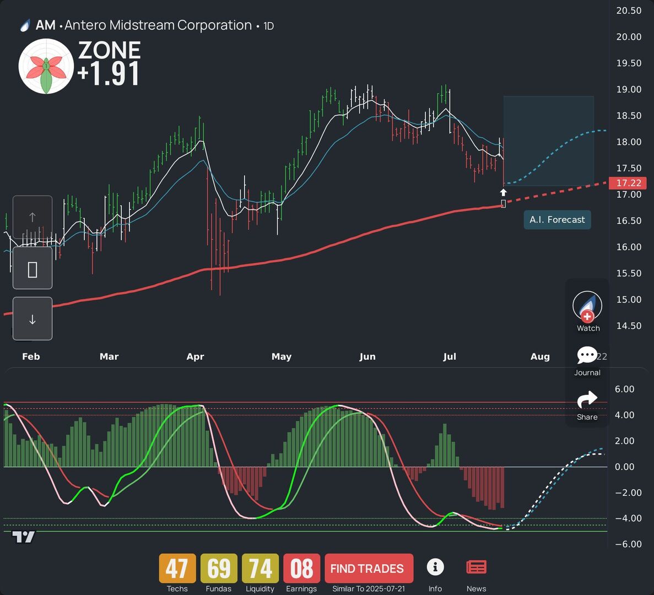
Task: Click the middle rectangle button between arrows
Action: 33,268
